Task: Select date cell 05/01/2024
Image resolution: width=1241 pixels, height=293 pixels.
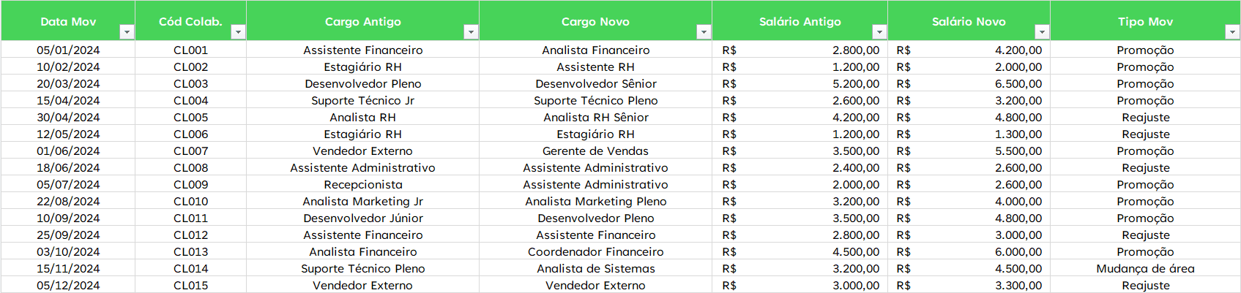Action: (x=68, y=50)
